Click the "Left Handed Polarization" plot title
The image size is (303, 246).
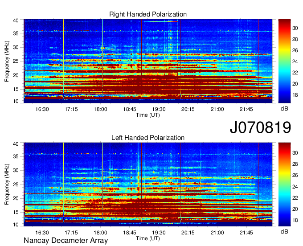point(148,138)
